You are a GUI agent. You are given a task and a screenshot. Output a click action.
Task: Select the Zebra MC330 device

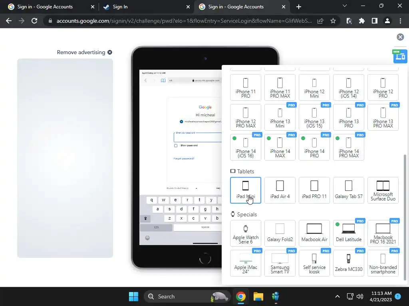pos(348,263)
